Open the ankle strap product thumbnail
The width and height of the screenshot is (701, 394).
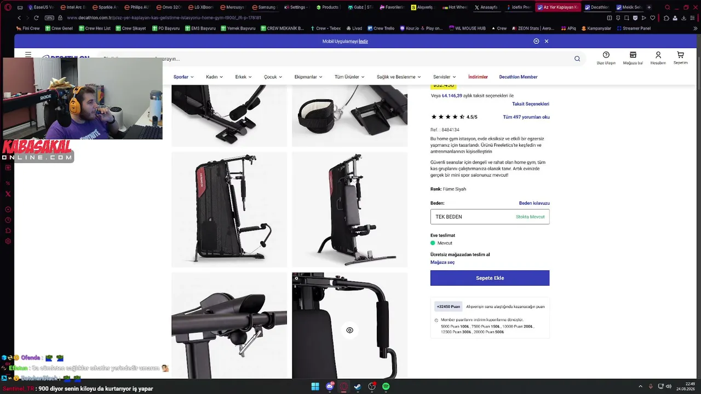[x=349, y=115]
